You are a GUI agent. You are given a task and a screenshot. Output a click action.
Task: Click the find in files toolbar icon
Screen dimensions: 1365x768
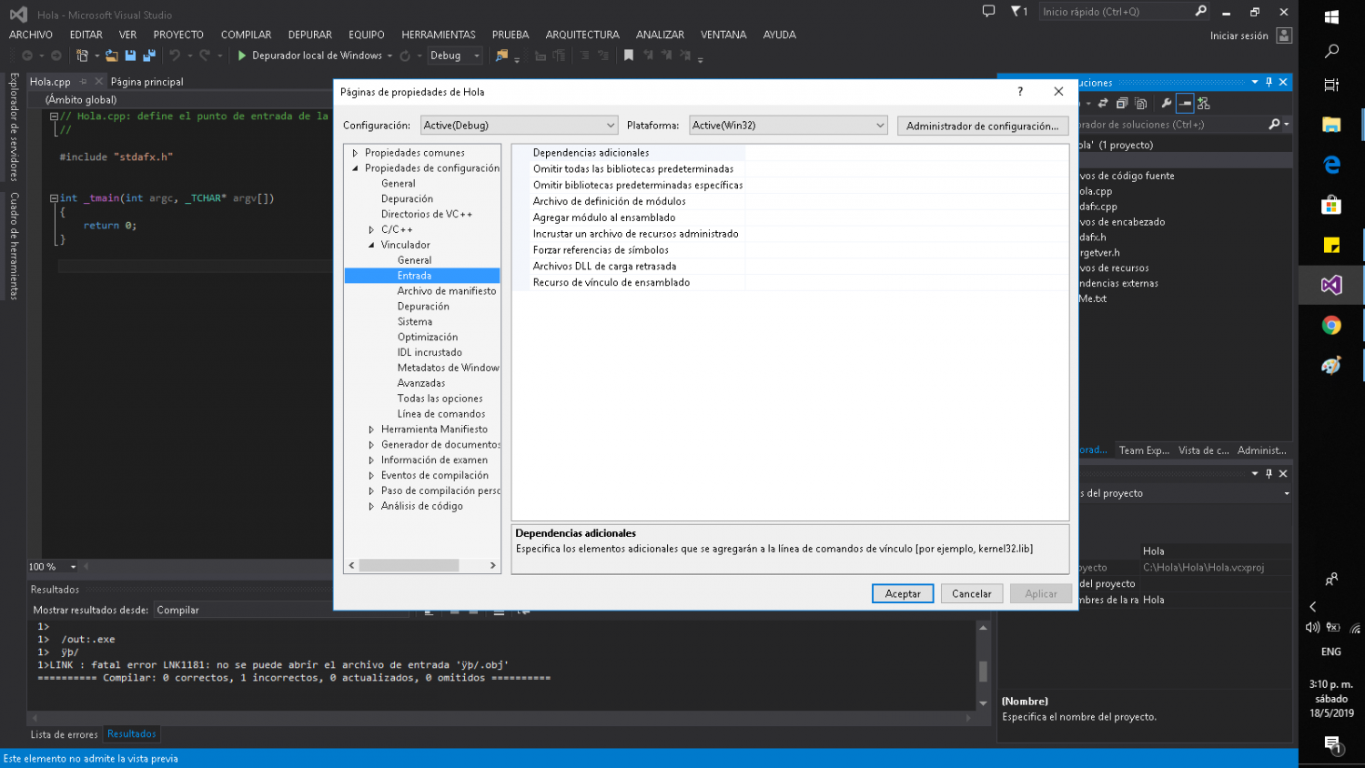[501, 56]
